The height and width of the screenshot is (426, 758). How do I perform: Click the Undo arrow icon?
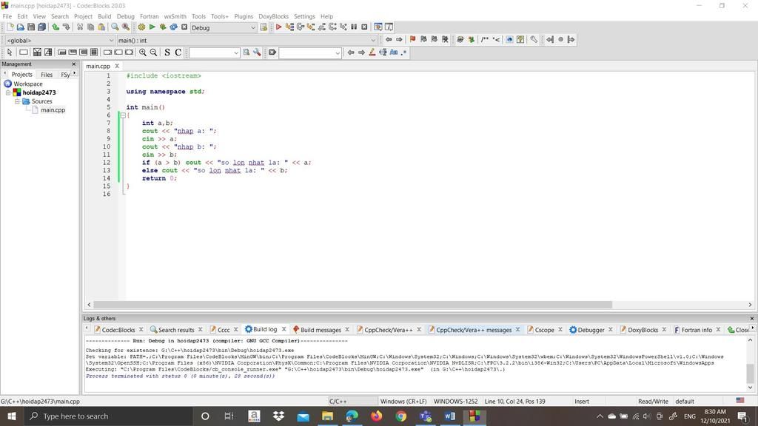coord(56,27)
